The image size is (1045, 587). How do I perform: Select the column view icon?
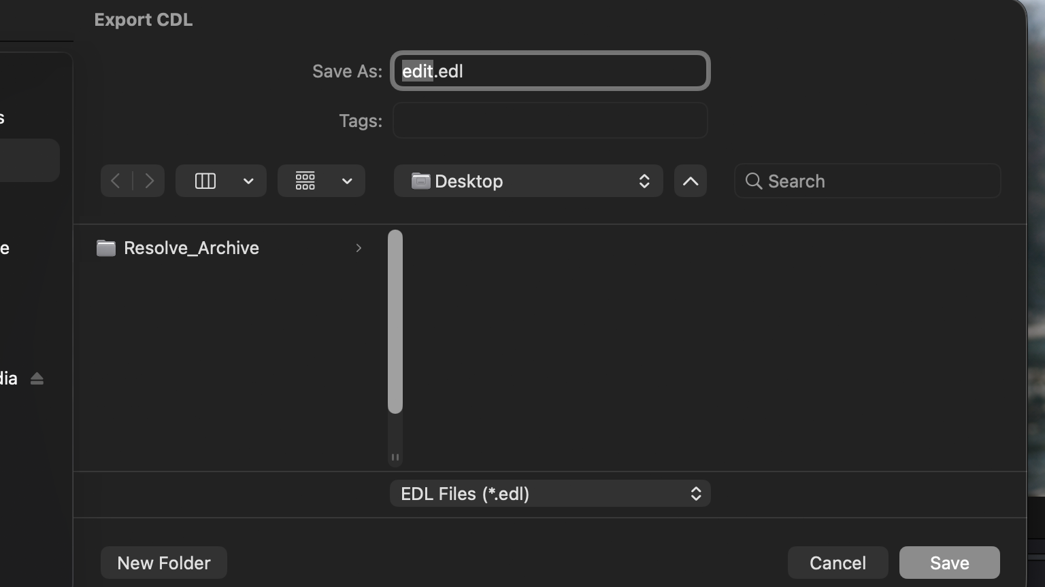coord(205,181)
